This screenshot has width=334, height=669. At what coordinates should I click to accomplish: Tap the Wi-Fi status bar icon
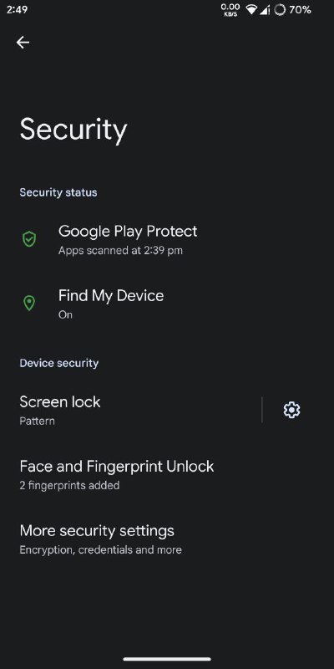pyautogui.click(x=251, y=9)
